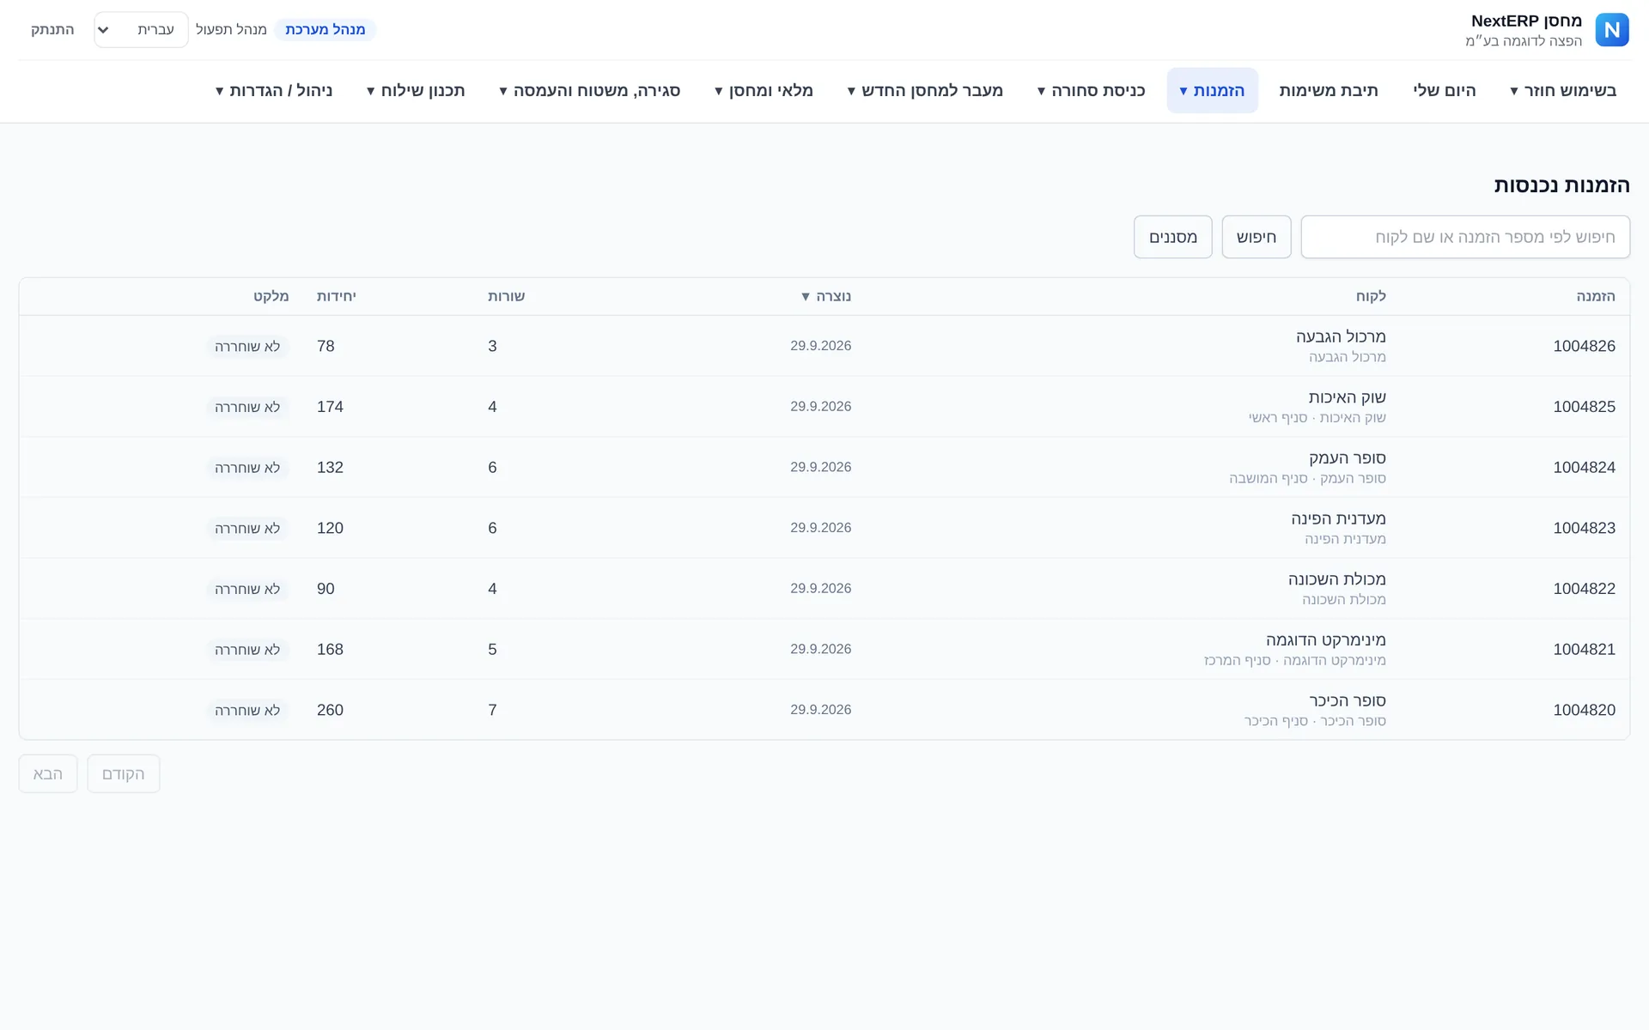Image resolution: width=1649 pixels, height=1030 pixels.
Task: Click the הזמנה column header
Action: [x=1596, y=296]
